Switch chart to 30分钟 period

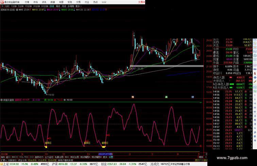(x=36, y=6)
